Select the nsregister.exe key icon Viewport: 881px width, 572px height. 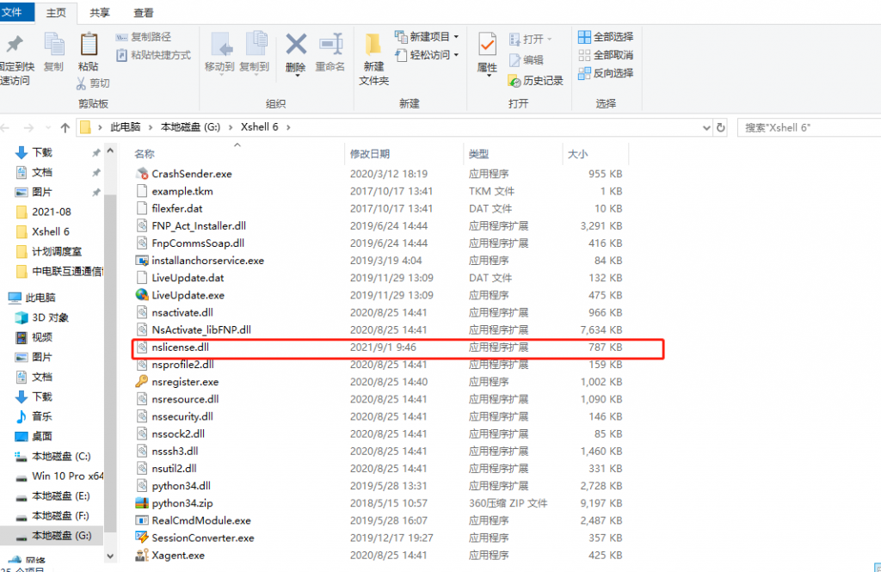point(142,382)
